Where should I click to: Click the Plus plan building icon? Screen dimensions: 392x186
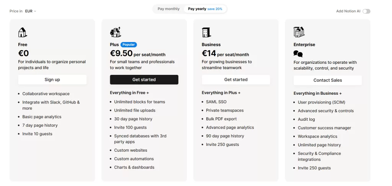point(116,32)
